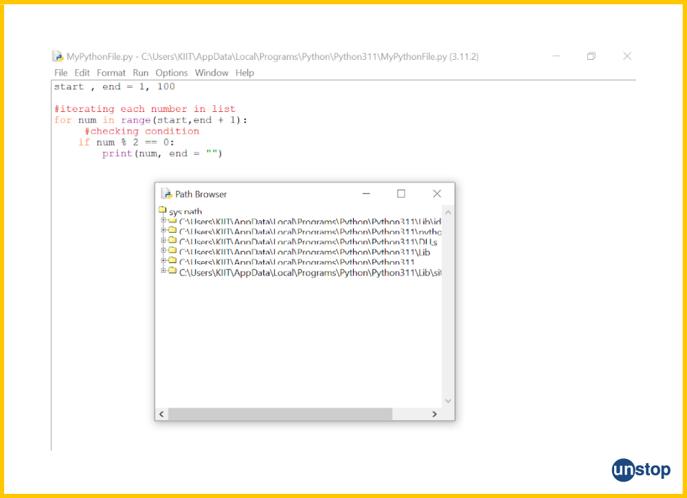
Task: Open the Window menu
Action: click(212, 73)
